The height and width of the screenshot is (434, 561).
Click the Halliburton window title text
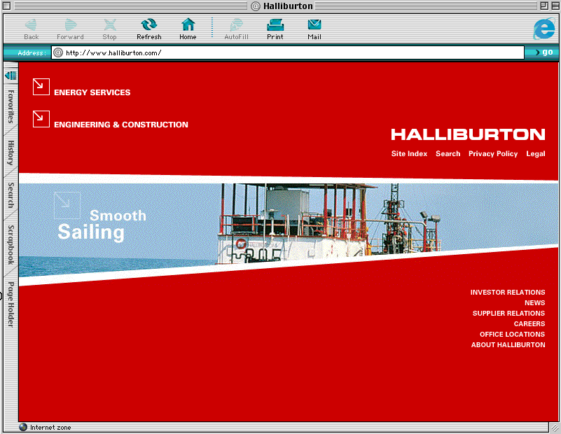[288, 6]
